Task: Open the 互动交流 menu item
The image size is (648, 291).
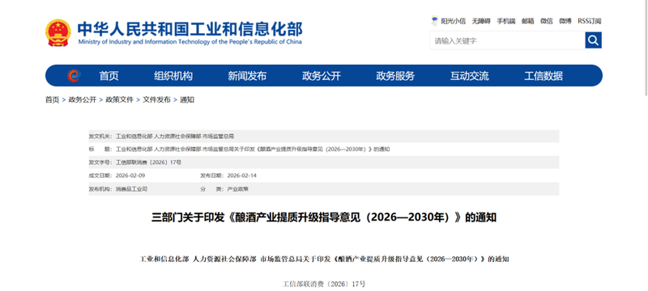Action: 470,76
